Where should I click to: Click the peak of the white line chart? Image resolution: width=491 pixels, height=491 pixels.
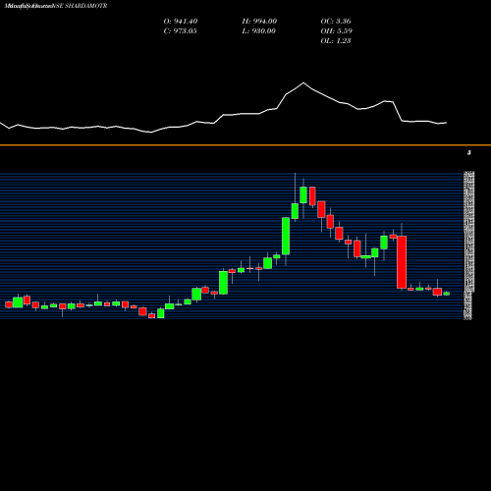pyautogui.click(x=303, y=82)
